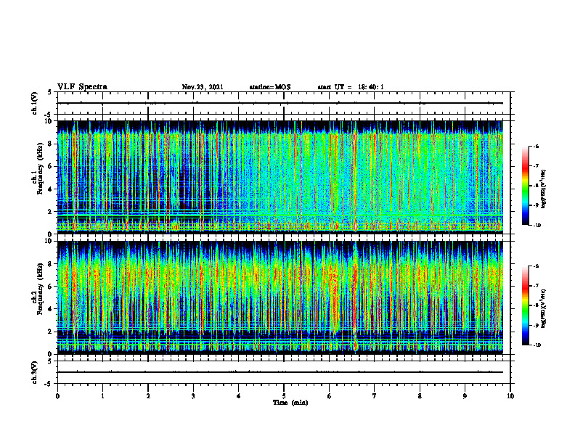Click the ch.2 'Frequency (kHz)' axis label

(x=40, y=289)
